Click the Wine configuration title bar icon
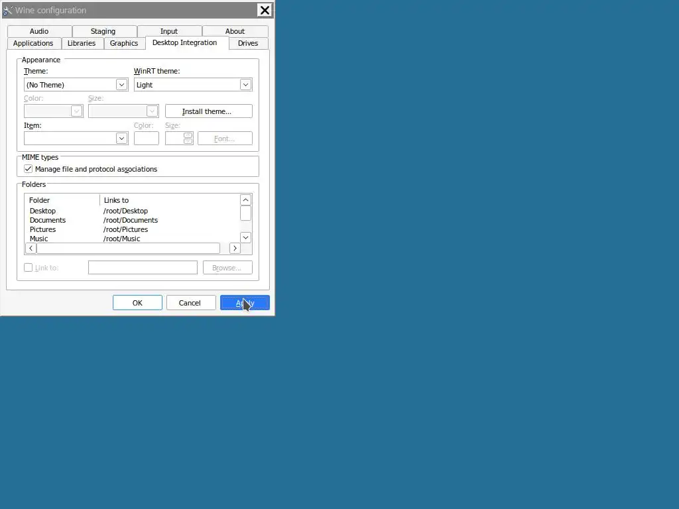 click(7, 10)
